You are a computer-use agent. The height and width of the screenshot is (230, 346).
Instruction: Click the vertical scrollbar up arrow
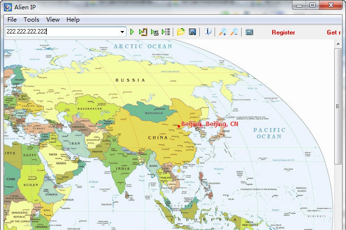coord(338,44)
